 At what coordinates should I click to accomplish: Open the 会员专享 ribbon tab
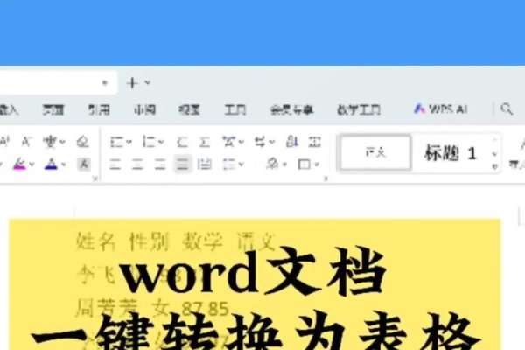(x=291, y=109)
